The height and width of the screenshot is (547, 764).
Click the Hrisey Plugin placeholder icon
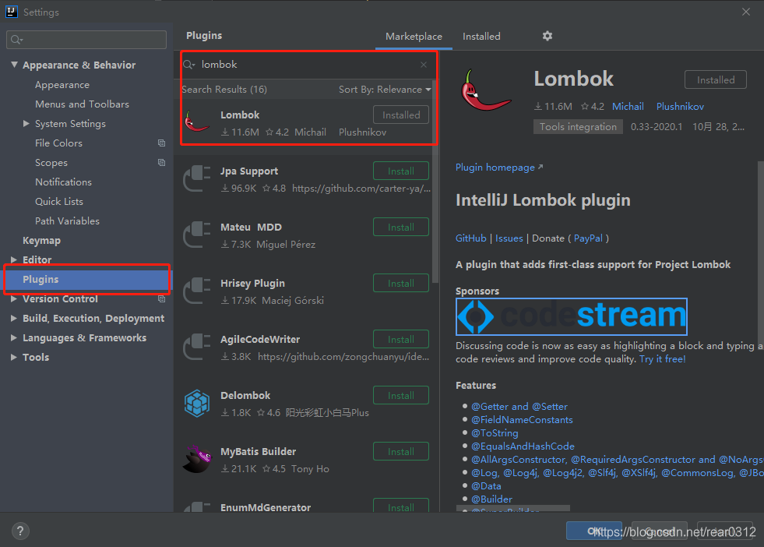tap(197, 291)
